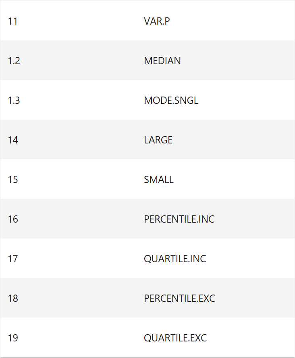Click the VAR.P function name
Screen dimensions: 295x358
[157, 21]
